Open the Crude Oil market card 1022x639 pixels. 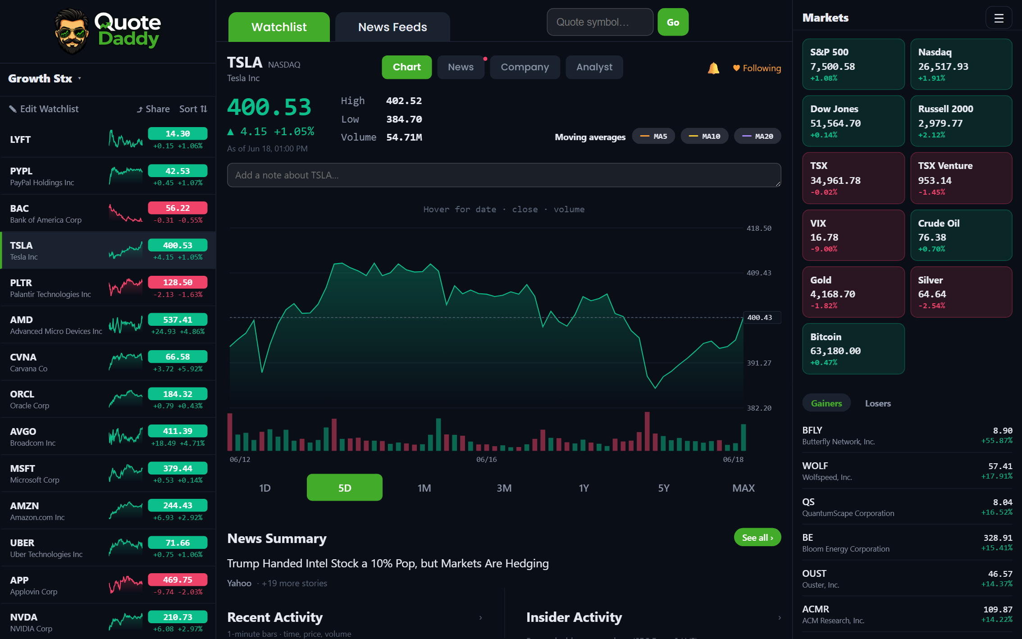pyautogui.click(x=961, y=235)
